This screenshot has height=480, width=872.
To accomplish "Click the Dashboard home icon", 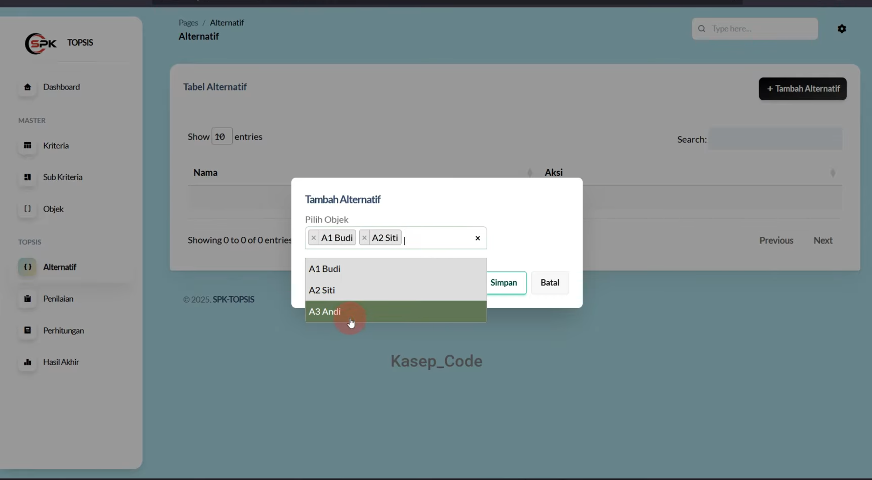I will (x=27, y=87).
